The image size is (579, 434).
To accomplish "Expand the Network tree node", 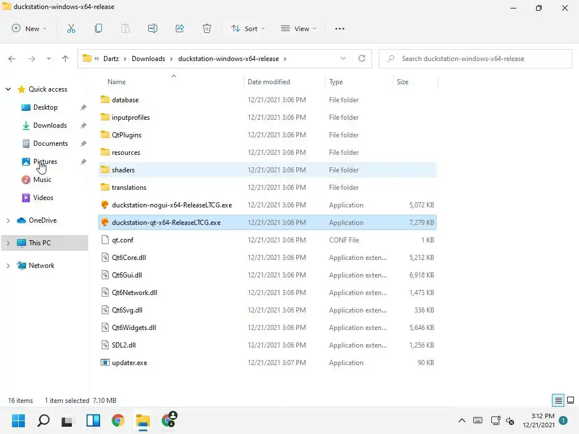I will tap(8, 266).
